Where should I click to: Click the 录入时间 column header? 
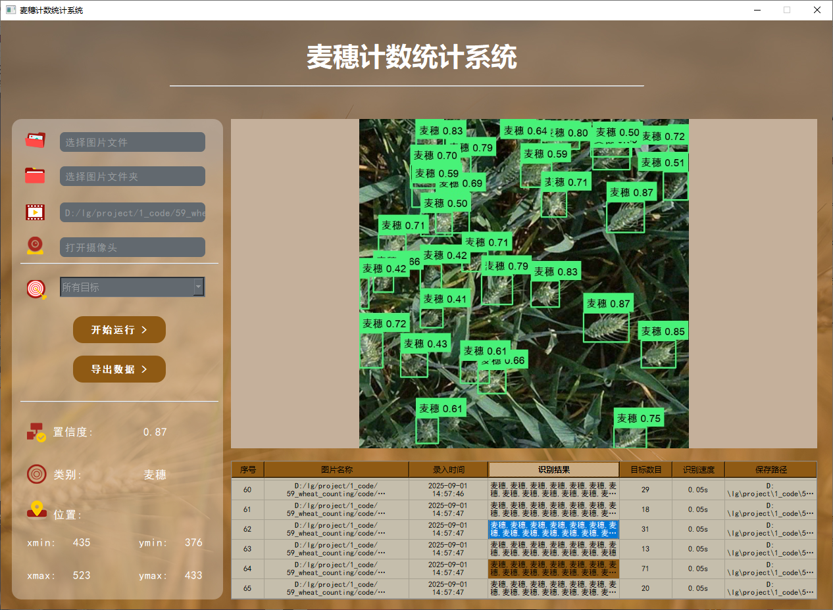click(448, 469)
